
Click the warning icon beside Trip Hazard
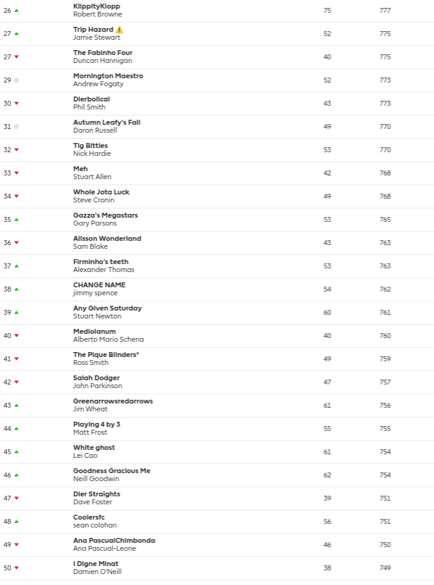[119, 29]
